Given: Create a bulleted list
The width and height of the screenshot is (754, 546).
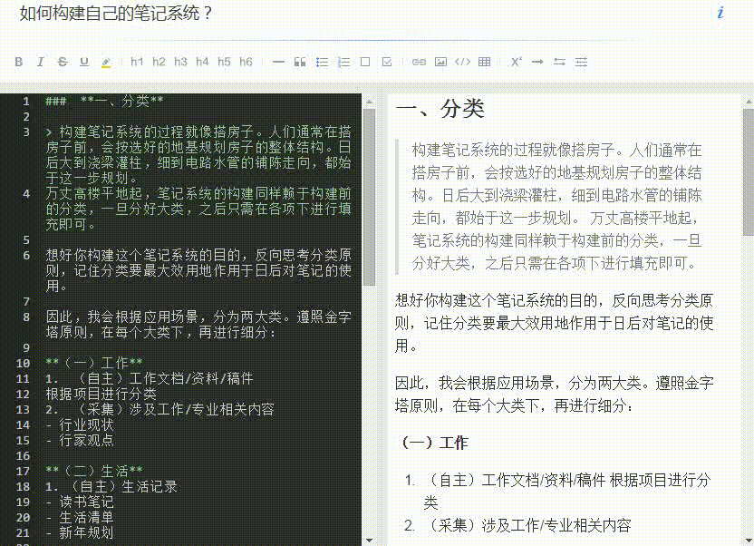Looking at the screenshot, I should [x=322, y=62].
